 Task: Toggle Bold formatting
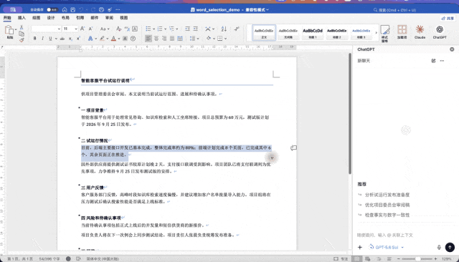[x=35, y=38]
